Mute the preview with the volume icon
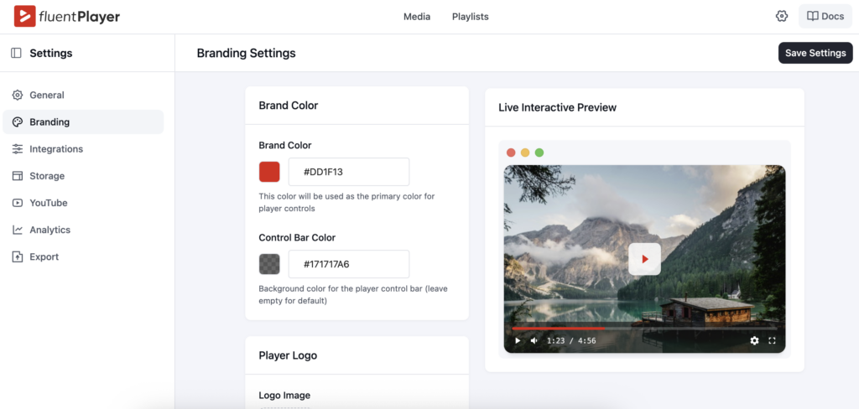 click(534, 340)
